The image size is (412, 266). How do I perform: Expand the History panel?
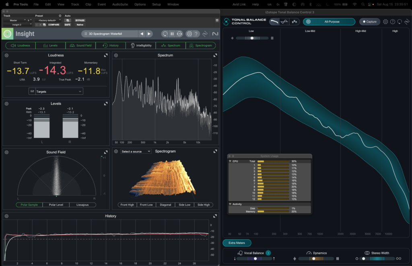[215, 216]
